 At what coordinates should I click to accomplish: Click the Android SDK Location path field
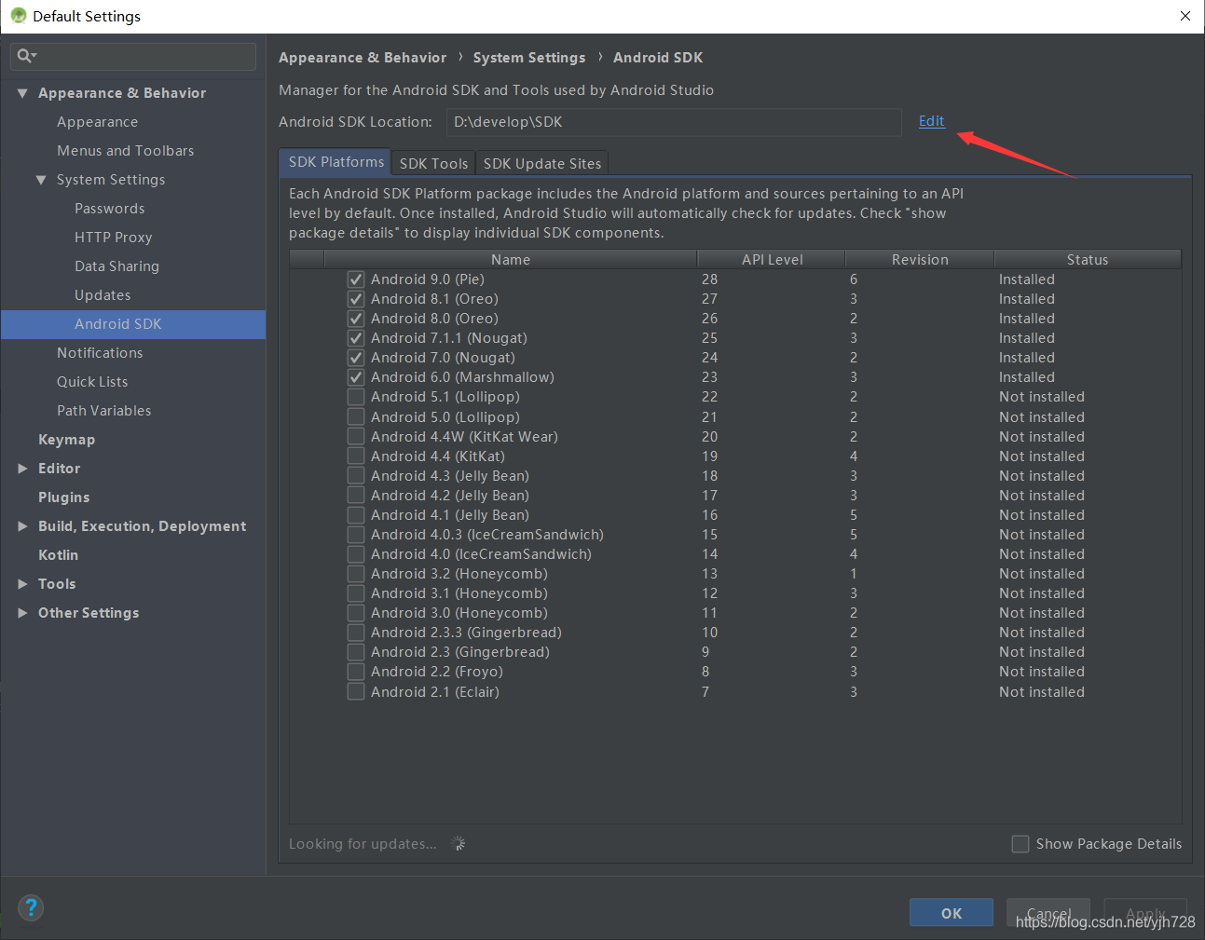click(x=674, y=122)
